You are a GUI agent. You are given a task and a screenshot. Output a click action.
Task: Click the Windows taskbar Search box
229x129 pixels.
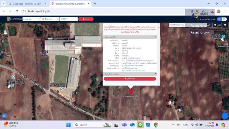[92, 125]
